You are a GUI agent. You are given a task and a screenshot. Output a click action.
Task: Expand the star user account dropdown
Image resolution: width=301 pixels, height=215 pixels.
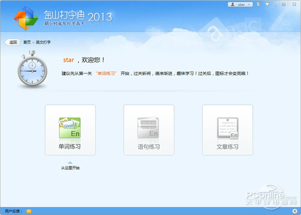click(240, 5)
